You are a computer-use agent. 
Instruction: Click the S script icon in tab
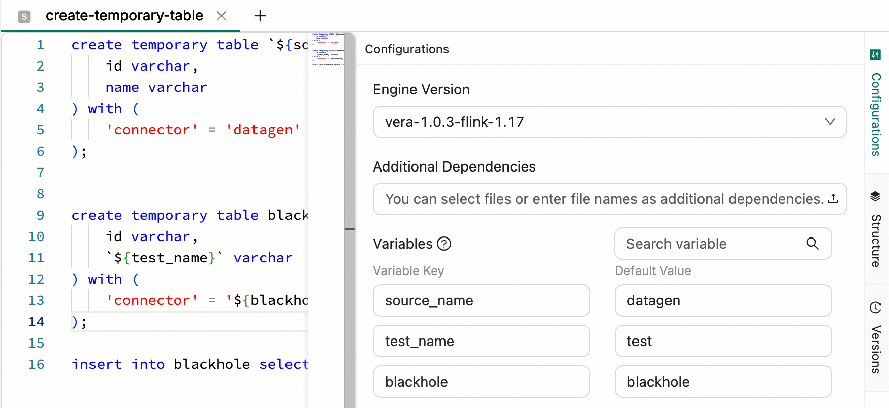(24, 17)
